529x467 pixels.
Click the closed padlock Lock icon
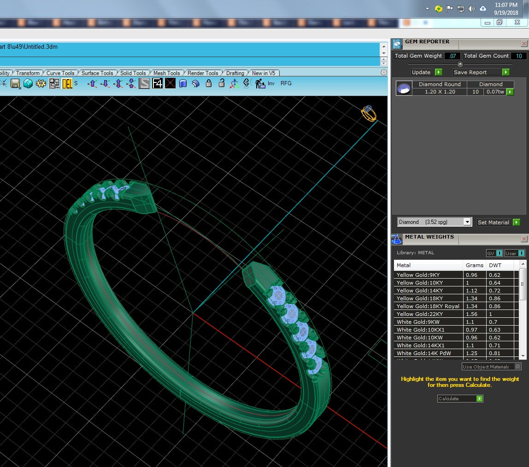209,83
